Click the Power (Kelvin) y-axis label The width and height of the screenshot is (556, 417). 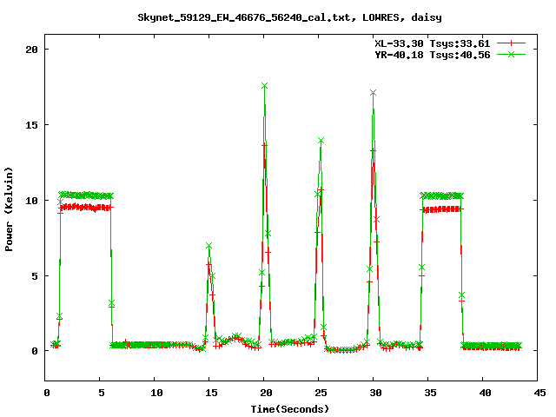pos(9,209)
